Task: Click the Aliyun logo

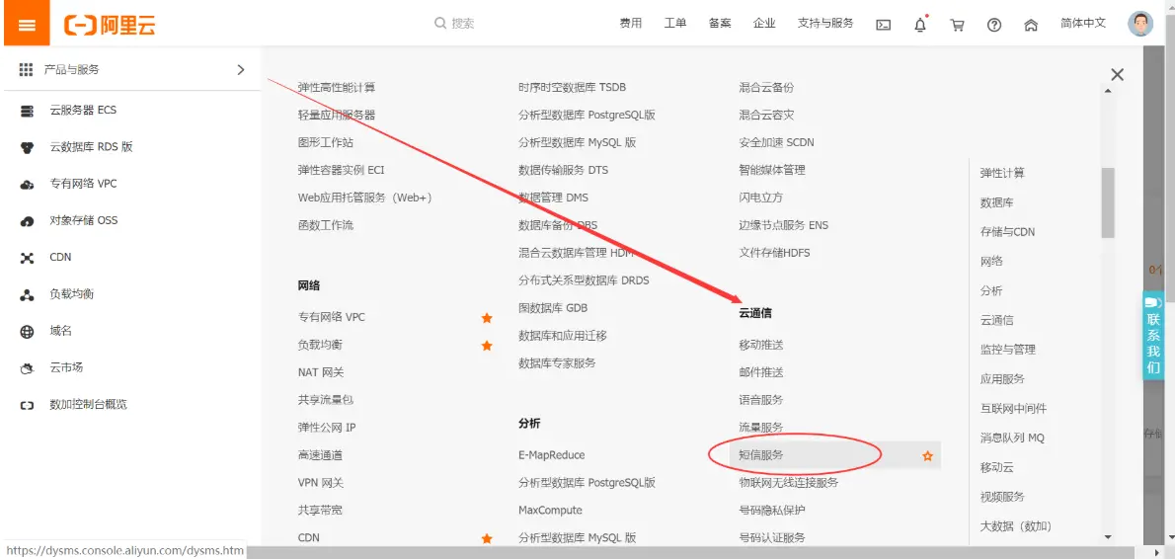Action: (111, 25)
